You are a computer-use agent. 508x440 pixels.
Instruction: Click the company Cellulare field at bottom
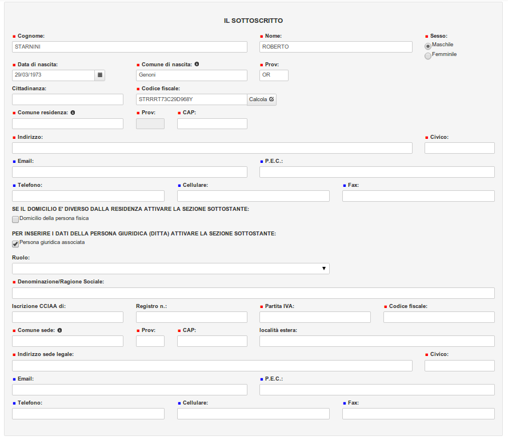[x=253, y=414]
